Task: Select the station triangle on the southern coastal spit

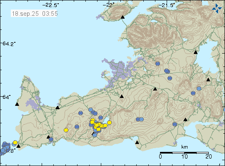Action: (x=137, y=142)
